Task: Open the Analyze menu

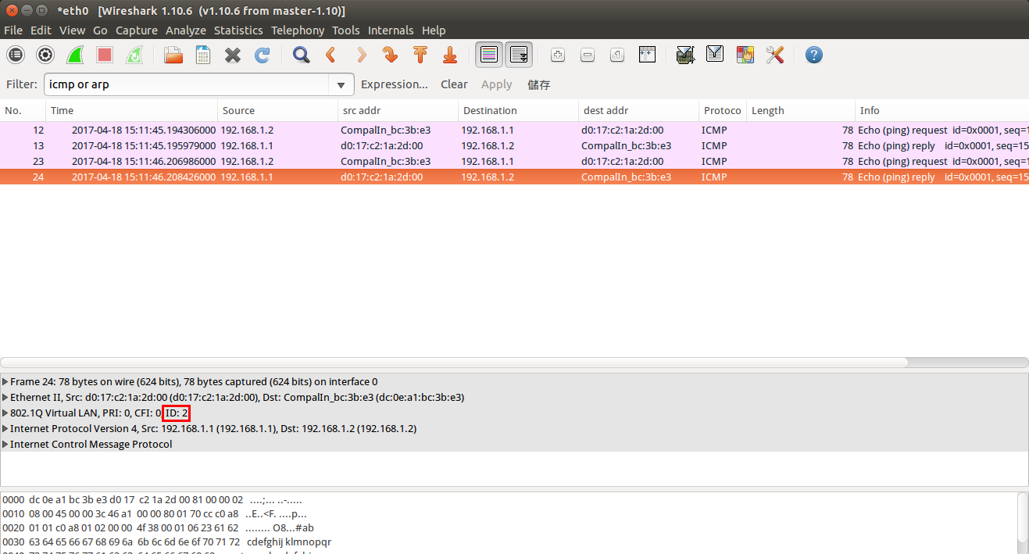Action: point(186,30)
